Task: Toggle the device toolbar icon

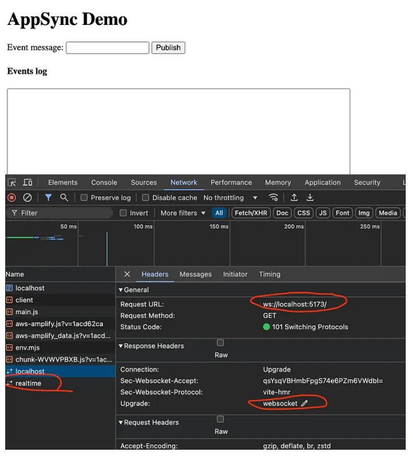Action: [28, 182]
